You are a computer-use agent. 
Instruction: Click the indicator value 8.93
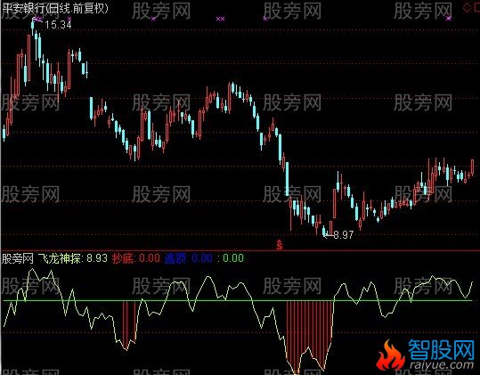pos(97,258)
